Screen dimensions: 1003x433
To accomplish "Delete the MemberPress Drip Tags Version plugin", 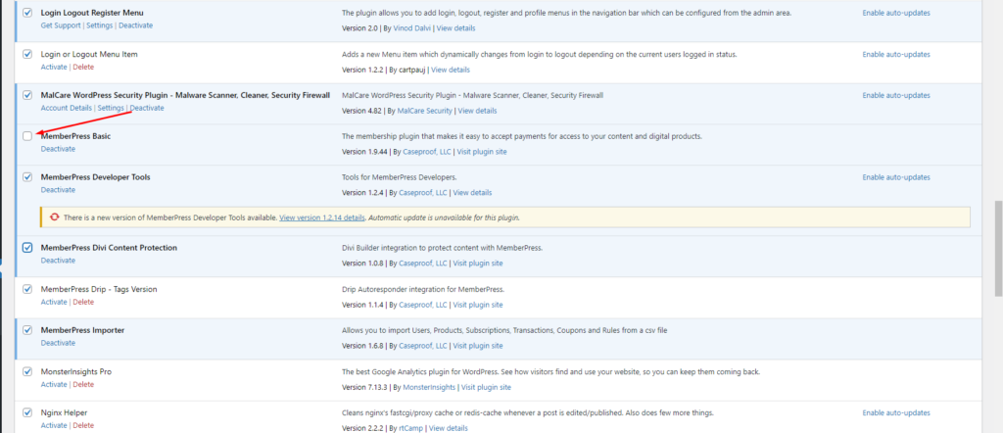I will point(83,302).
